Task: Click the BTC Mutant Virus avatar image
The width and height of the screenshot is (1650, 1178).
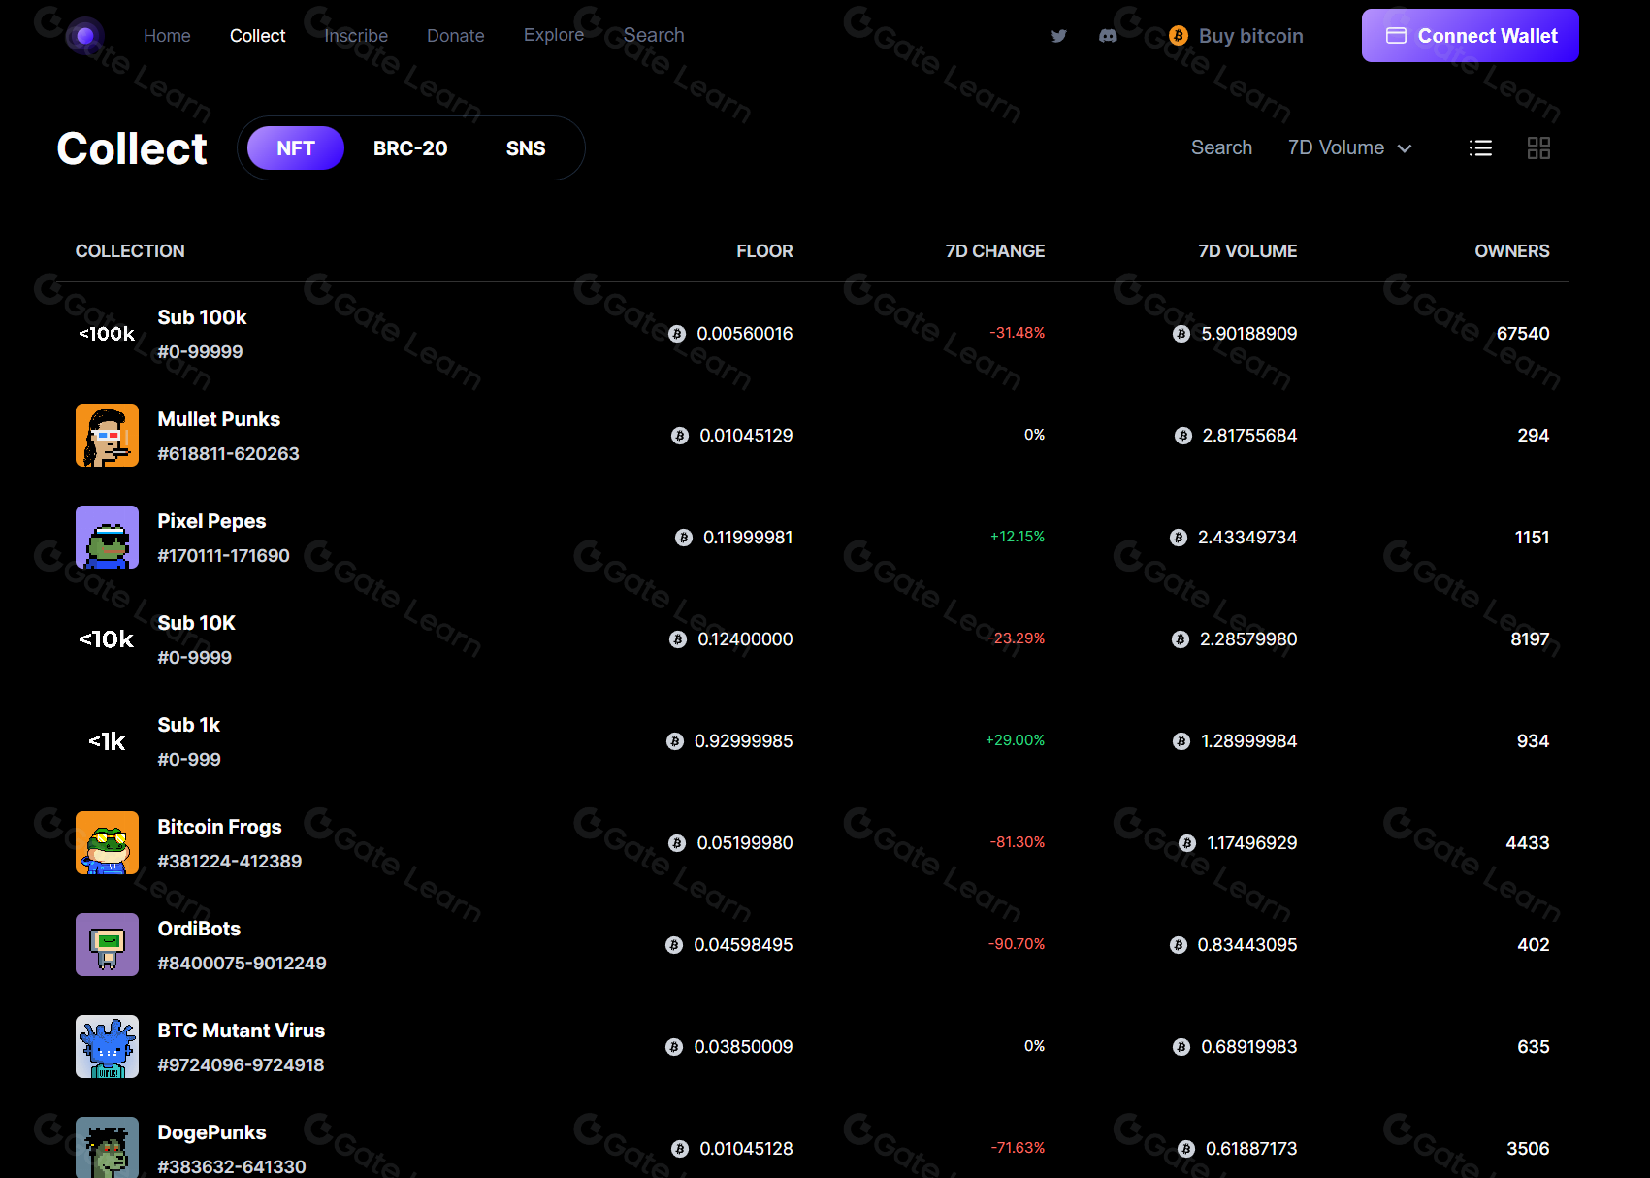Action: 107,1047
